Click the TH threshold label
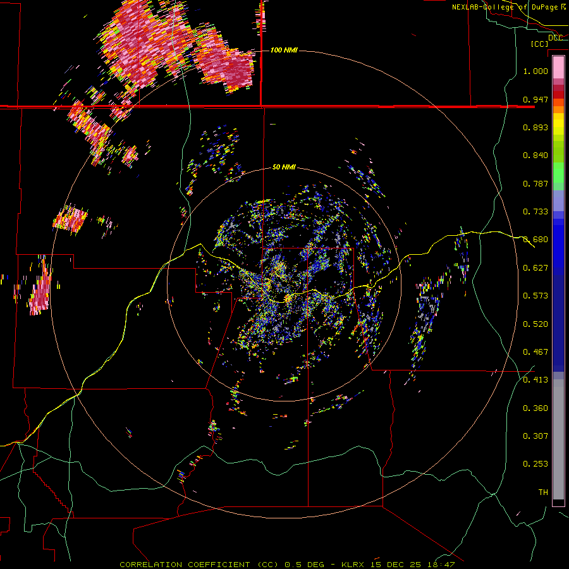569x569 pixels. point(543,493)
